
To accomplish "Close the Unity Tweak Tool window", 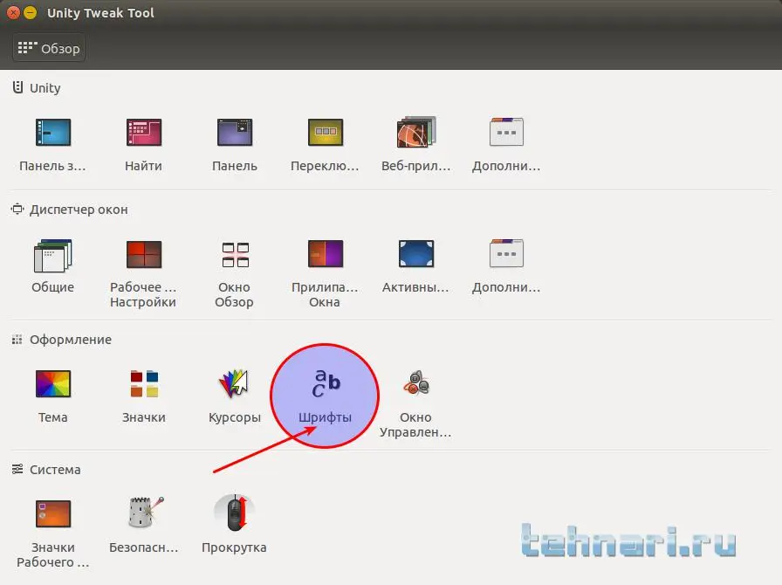I will [x=13, y=13].
